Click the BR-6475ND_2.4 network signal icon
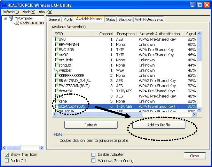Screen dimensions: 212x167 click(x=57, y=80)
